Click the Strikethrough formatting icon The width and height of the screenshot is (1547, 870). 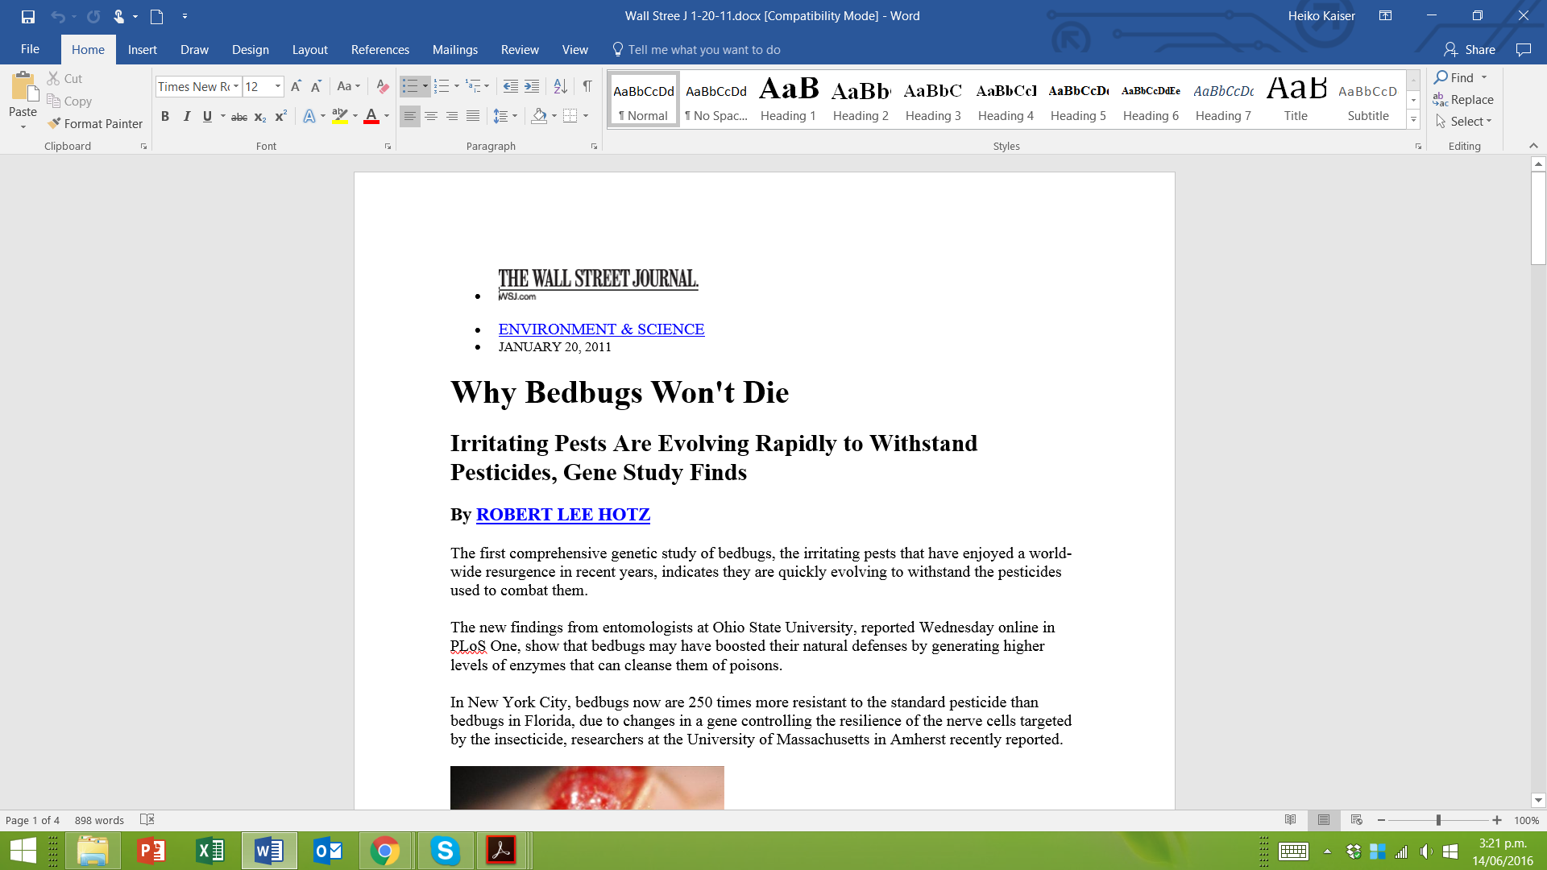point(239,117)
